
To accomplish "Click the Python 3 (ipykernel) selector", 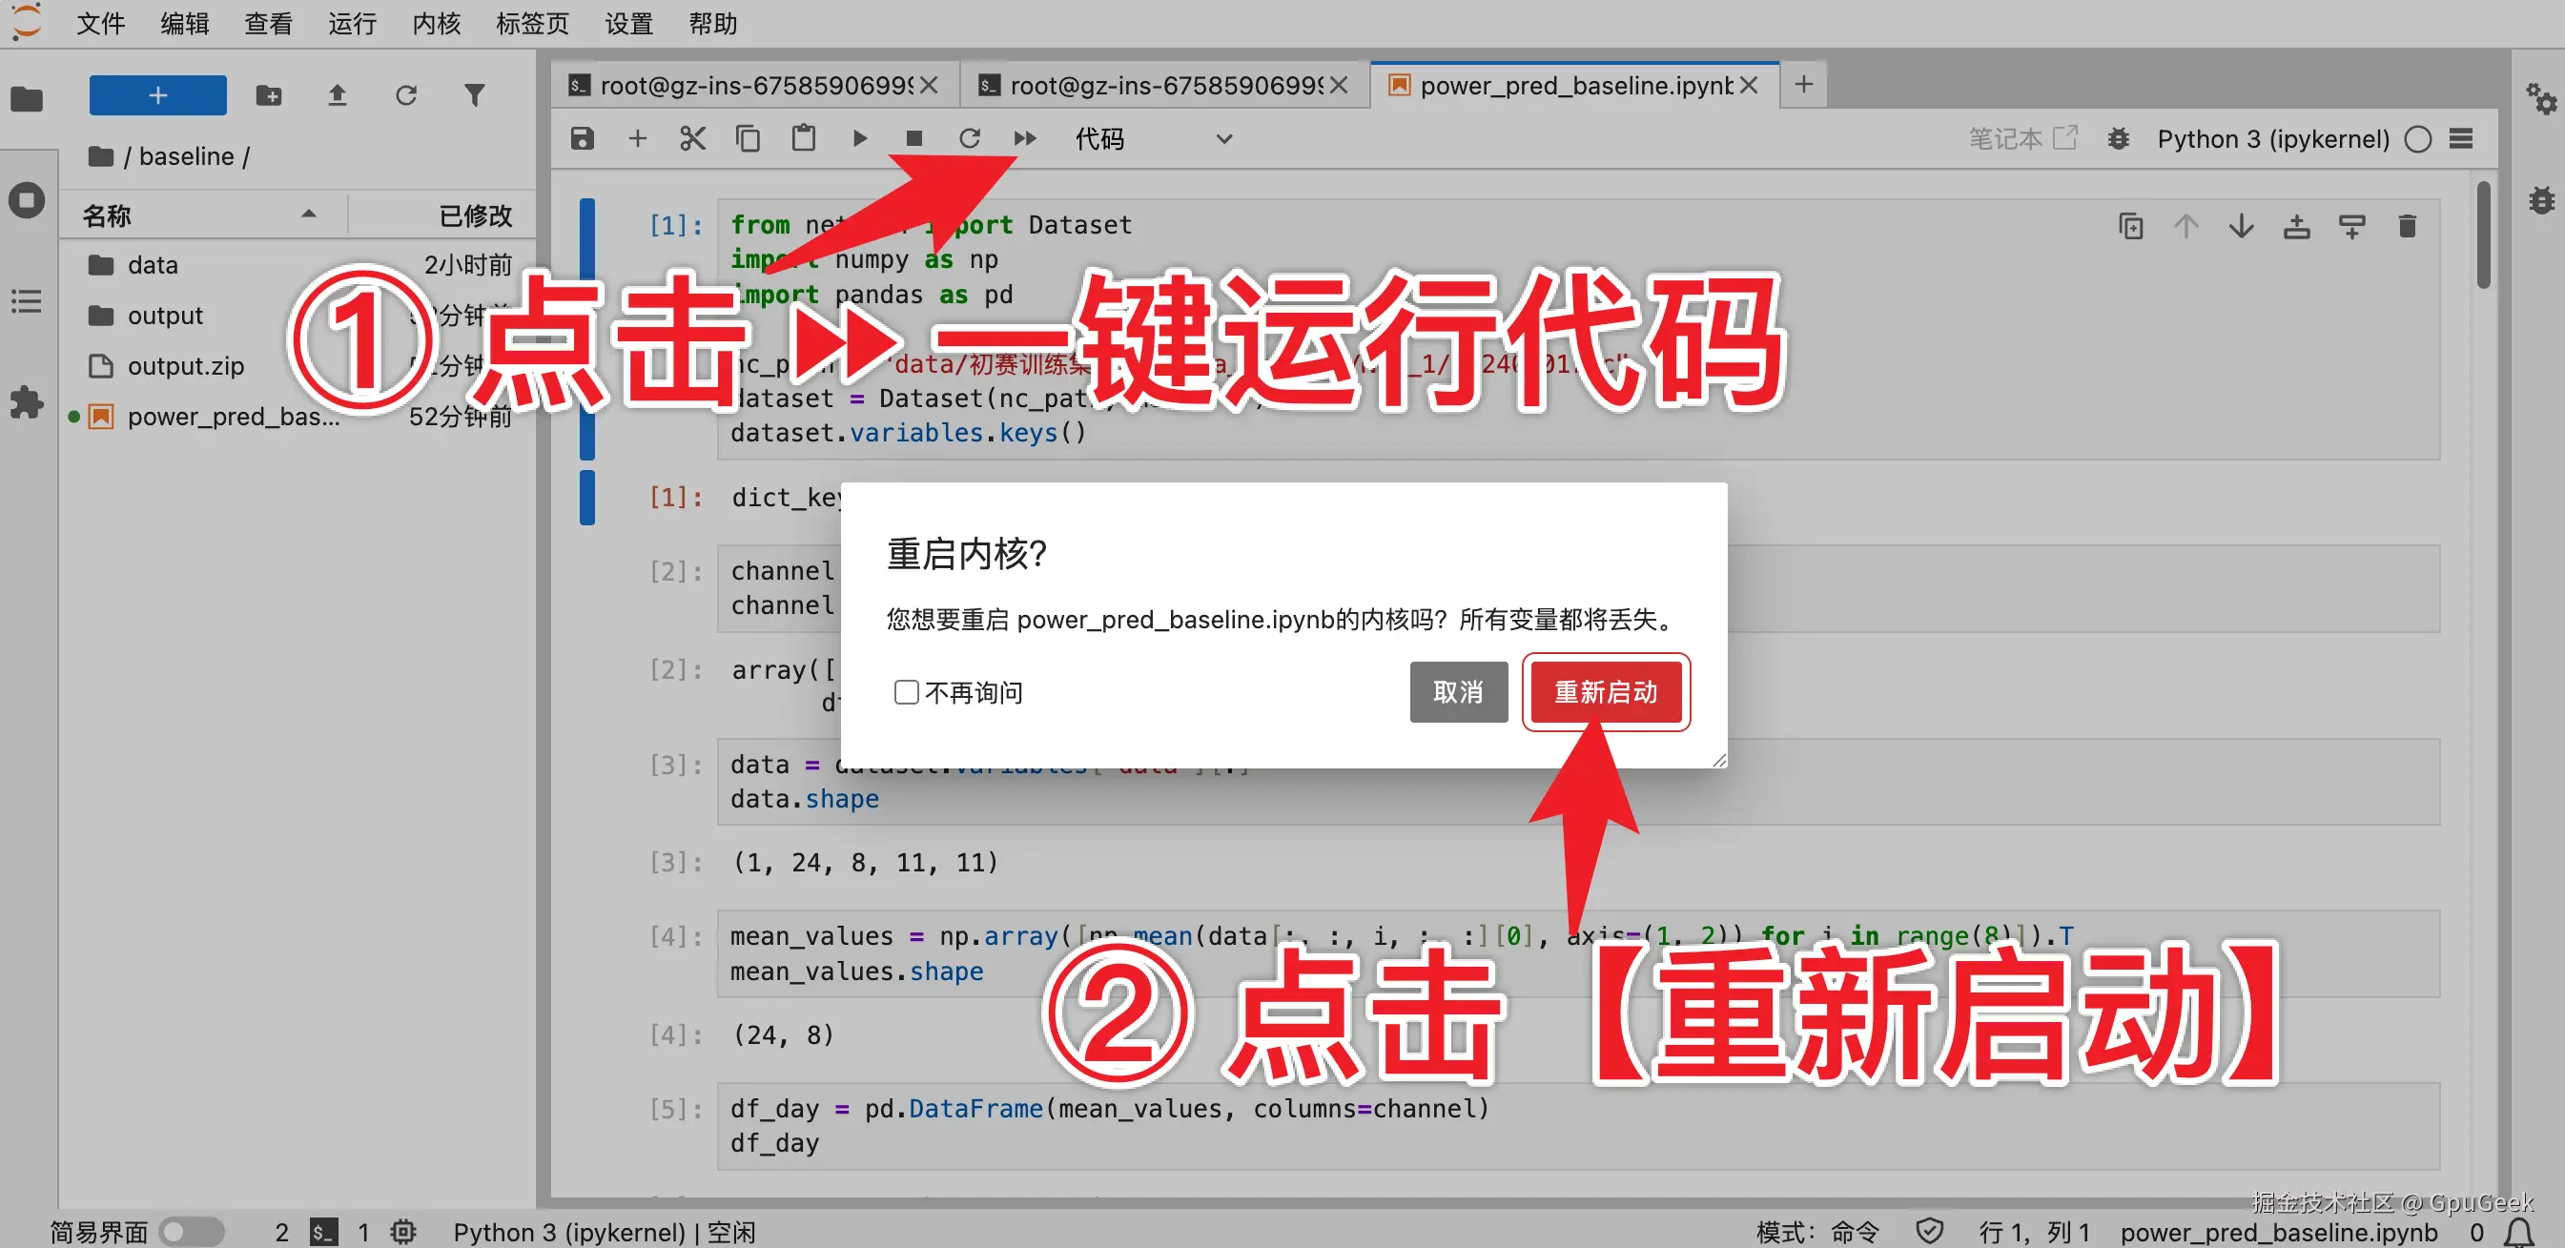I will pyautogui.click(x=2272, y=138).
